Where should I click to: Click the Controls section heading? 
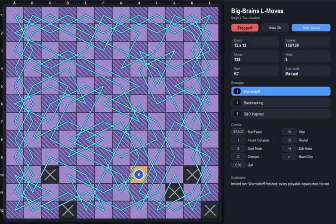[x=236, y=125]
